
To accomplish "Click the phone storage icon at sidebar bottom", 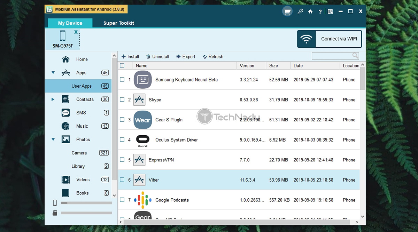I will coord(55,203).
